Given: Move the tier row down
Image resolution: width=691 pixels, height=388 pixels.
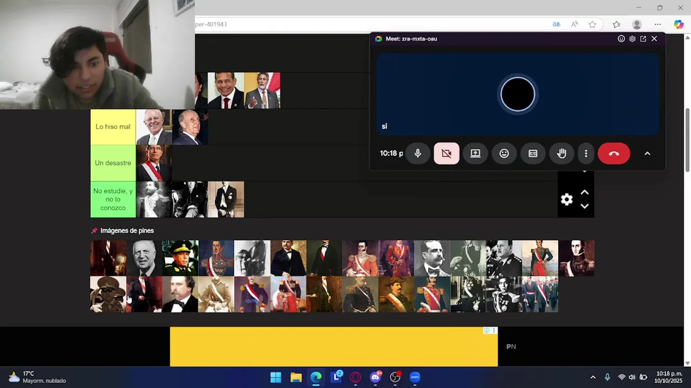Looking at the screenshot, I should 584,206.
